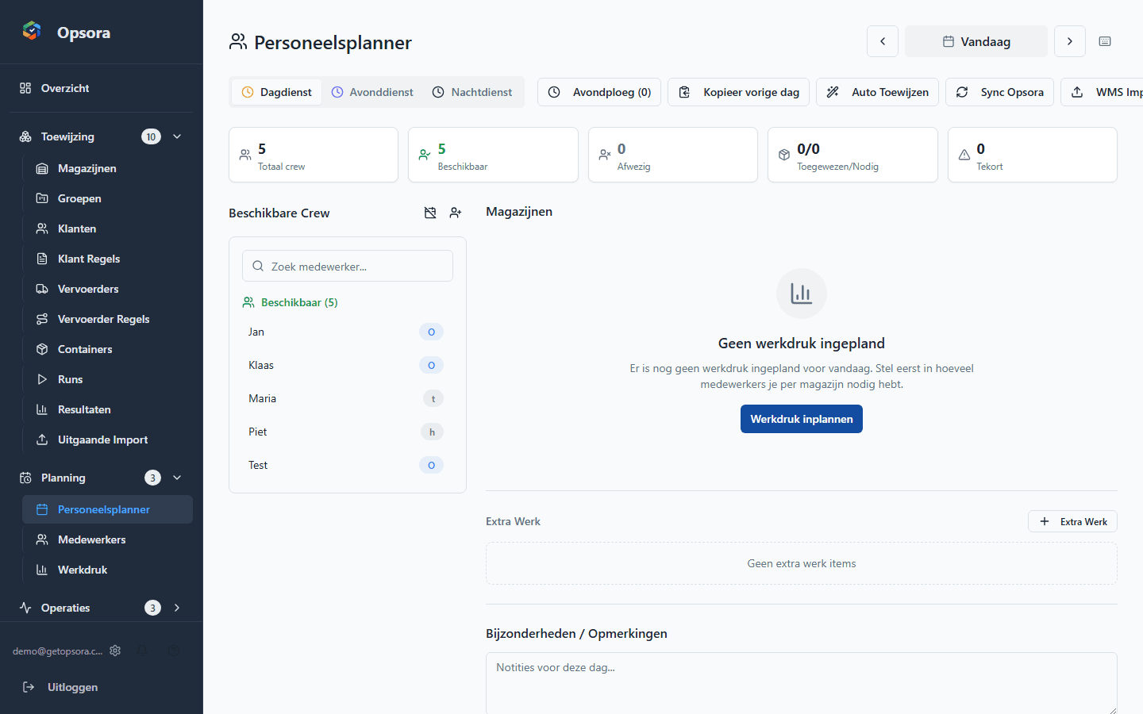The image size is (1143, 714).
Task: Click the add medewerker person-plus icon
Action: pyautogui.click(x=456, y=213)
